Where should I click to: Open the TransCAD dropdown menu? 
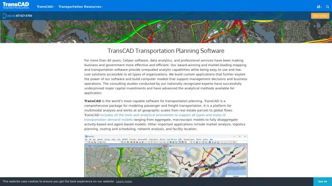46,7
